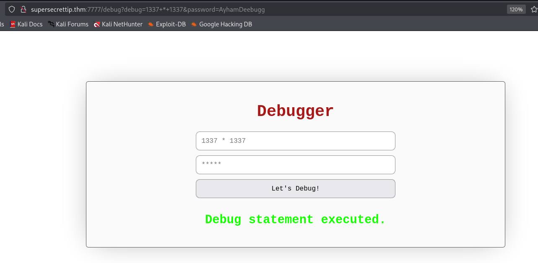Click the Google Hacking DB bookmark icon
The height and width of the screenshot is (263, 538).
193,24
